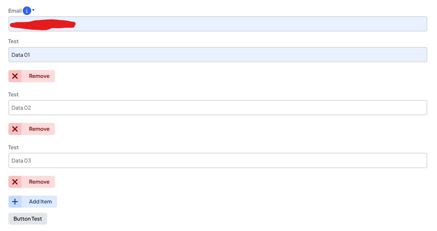The image size is (437, 231).
Task: Click the X icon below Data 02
Action: click(15, 129)
